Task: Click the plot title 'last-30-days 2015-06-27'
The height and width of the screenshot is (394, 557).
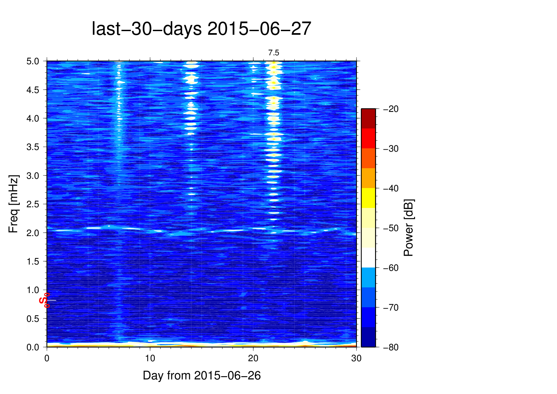Action: (201, 29)
